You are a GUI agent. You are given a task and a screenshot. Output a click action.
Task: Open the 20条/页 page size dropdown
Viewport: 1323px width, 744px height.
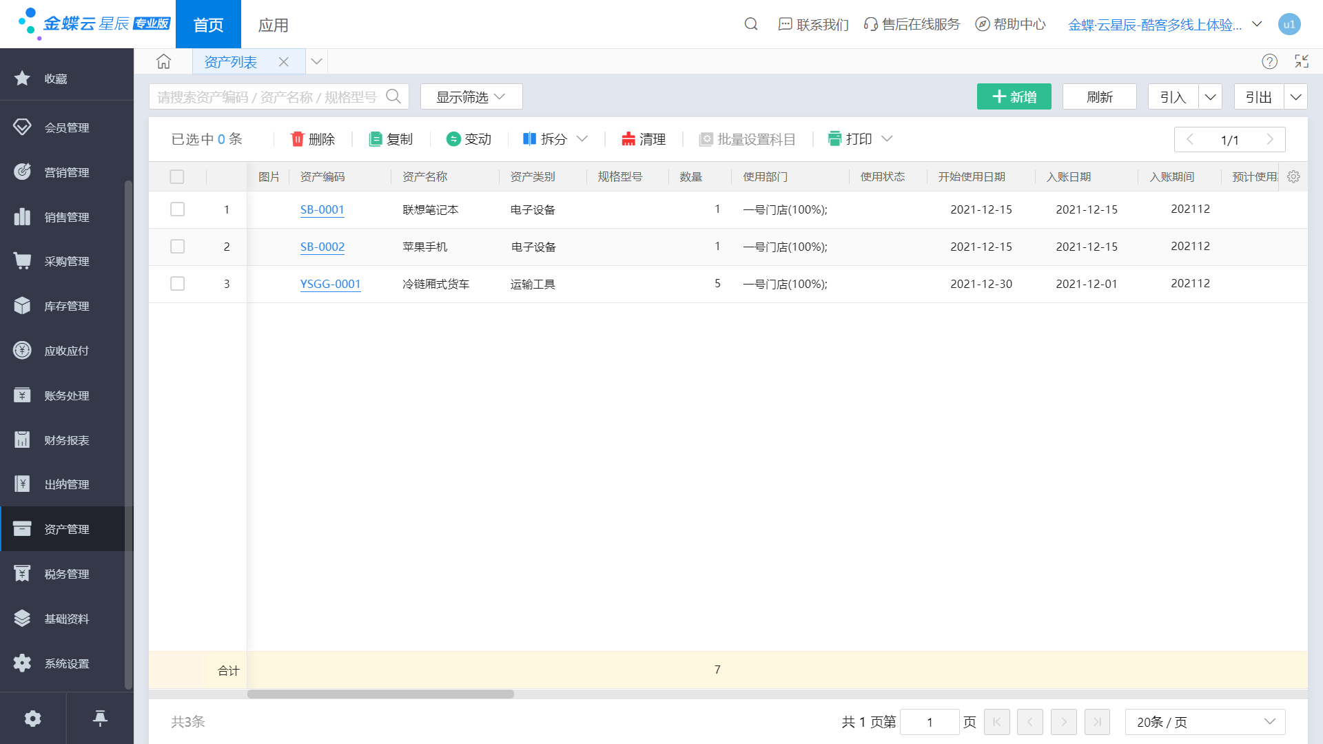1205,722
